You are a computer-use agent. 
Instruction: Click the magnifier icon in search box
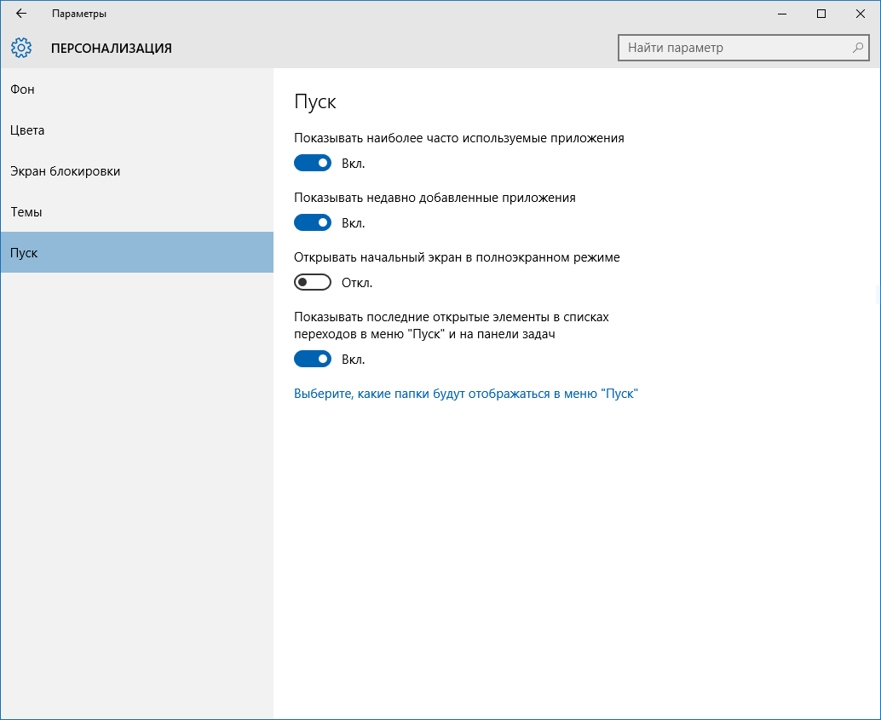click(x=858, y=48)
